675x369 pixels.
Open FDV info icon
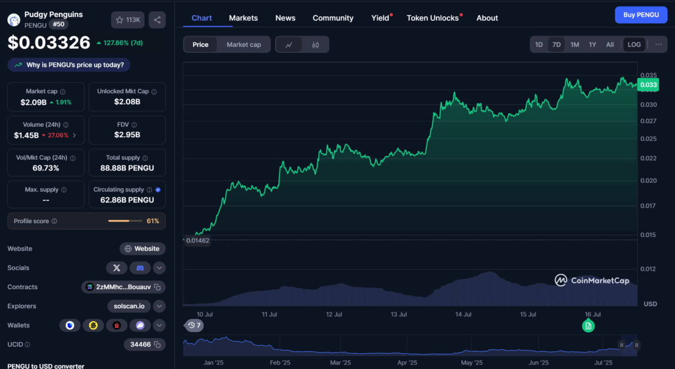(x=134, y=125)
